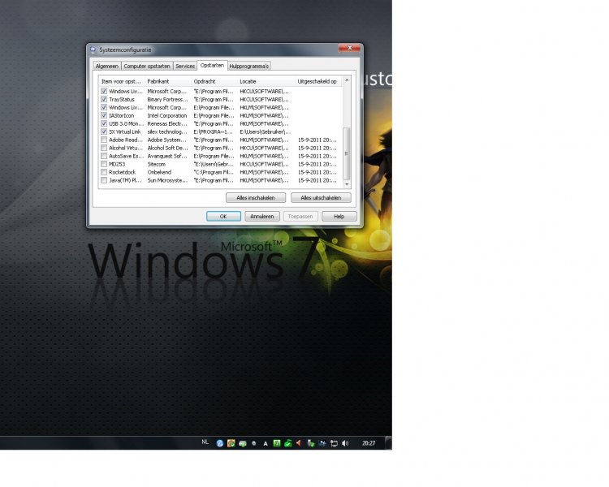
Task: Check the AutoSave Essentials startup item
Action: (104, 156)
